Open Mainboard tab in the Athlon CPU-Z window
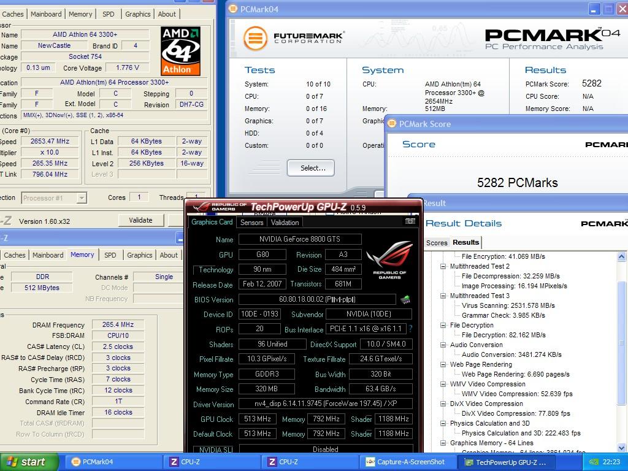Image resolution: width=628 pixels, height=471 pixels. click(46, 14)
